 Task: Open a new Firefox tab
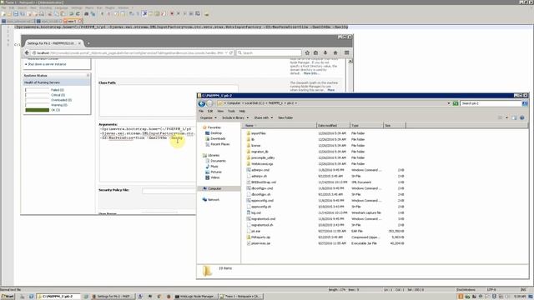coord(88,43)
